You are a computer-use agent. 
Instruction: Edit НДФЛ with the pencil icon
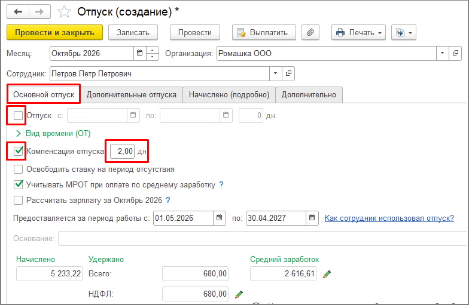(x=239, y=294)
